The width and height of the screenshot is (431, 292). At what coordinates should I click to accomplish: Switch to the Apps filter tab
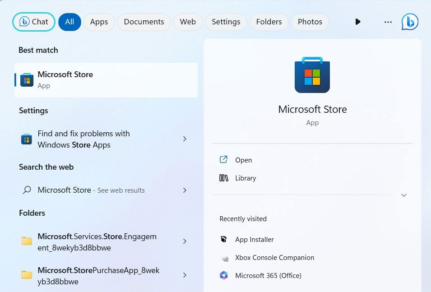[99, 22]
